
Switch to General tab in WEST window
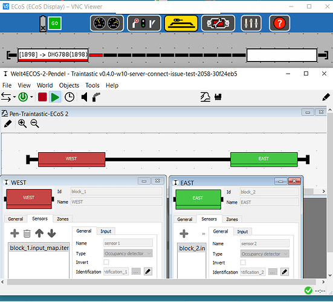click(15, 219)
